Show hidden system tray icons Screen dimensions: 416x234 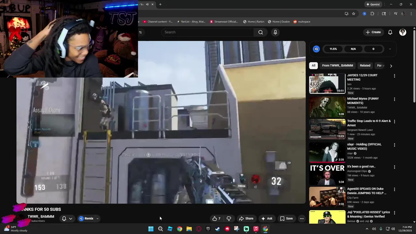pos(367,229)
